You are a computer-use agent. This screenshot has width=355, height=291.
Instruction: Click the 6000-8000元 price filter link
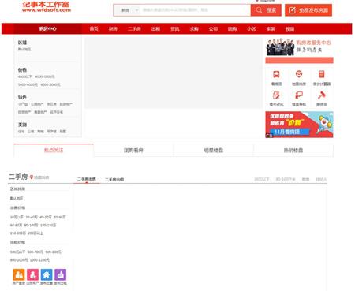coord(50,84)
